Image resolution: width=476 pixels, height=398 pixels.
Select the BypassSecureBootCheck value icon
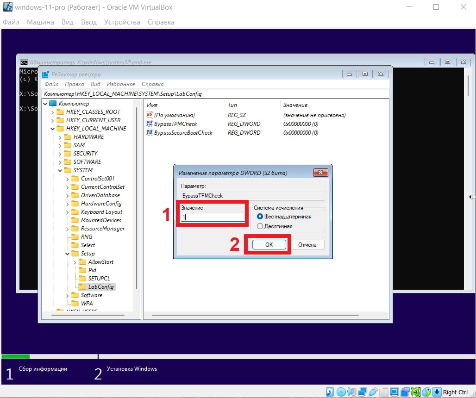(x=150, y=132)
